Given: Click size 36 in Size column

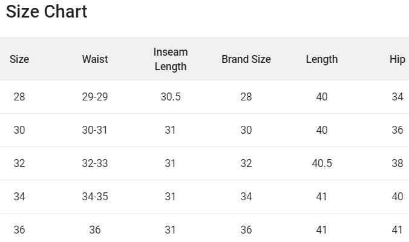Looking at the screenshot, I should click(19, 230).
